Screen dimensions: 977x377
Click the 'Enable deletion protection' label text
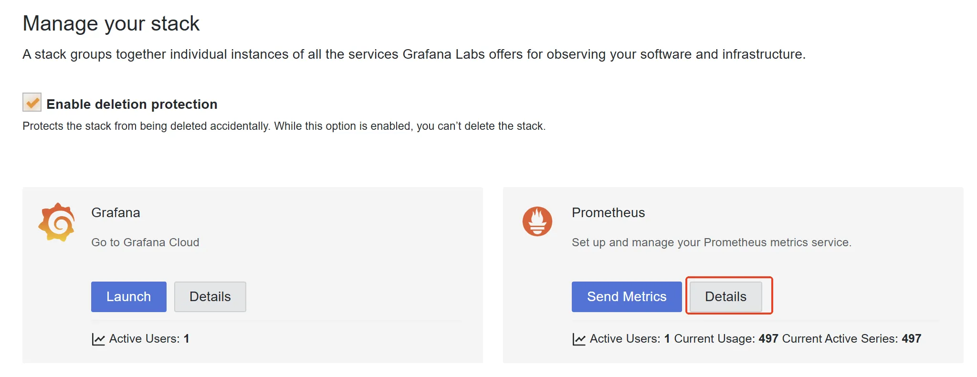click(x=132, y=104)
